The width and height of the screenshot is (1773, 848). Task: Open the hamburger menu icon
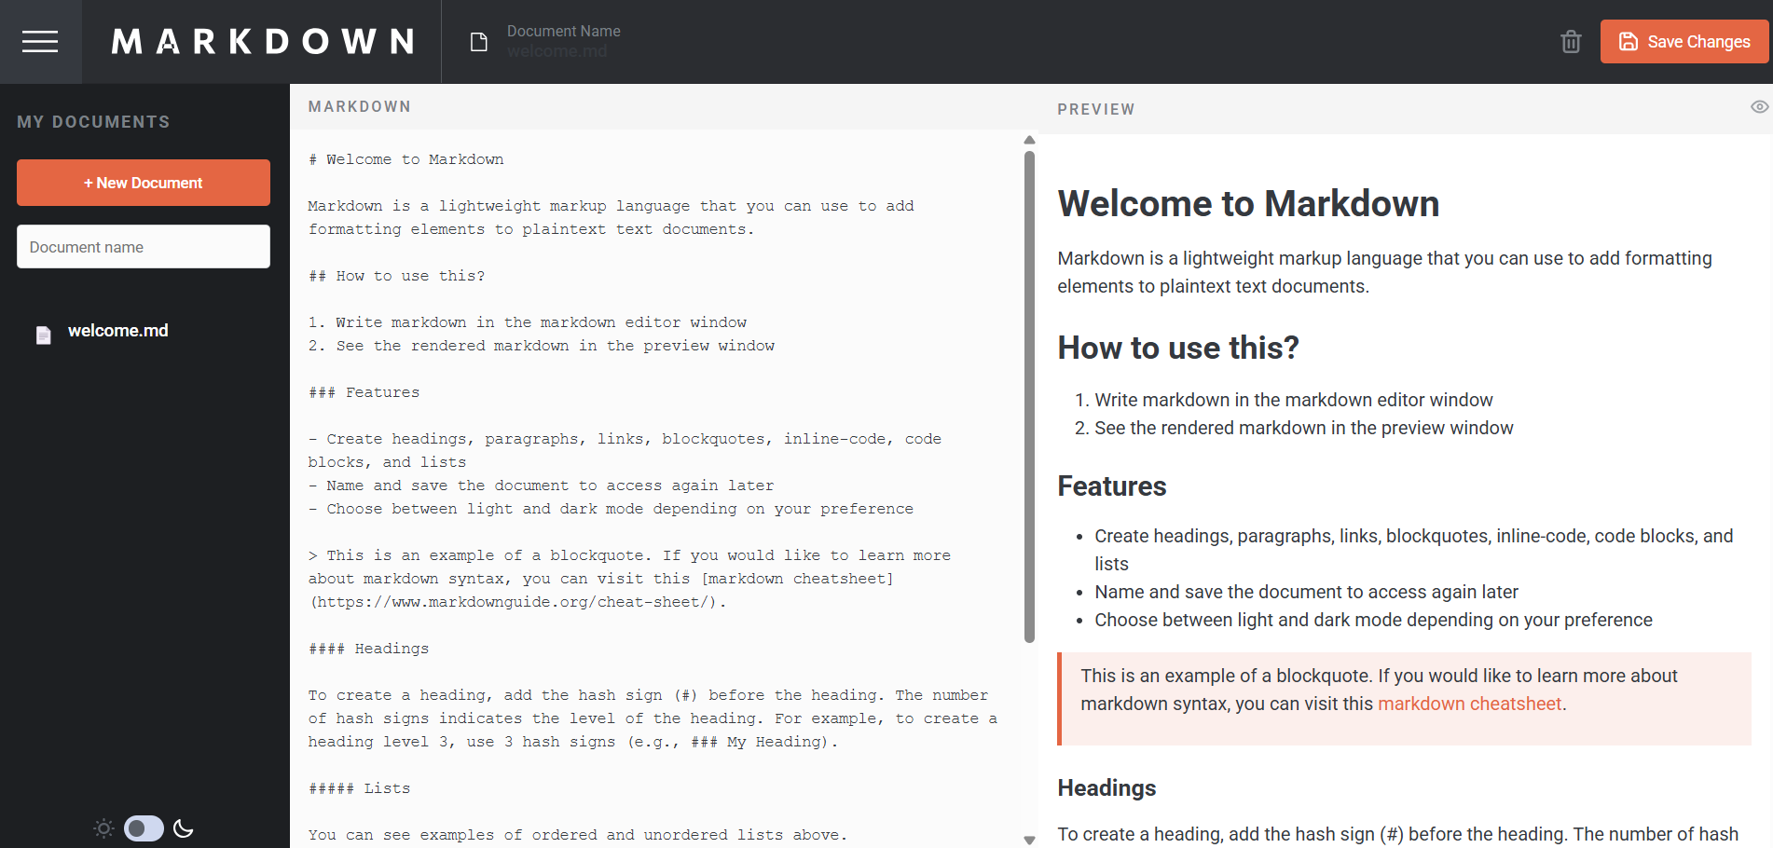40,42
